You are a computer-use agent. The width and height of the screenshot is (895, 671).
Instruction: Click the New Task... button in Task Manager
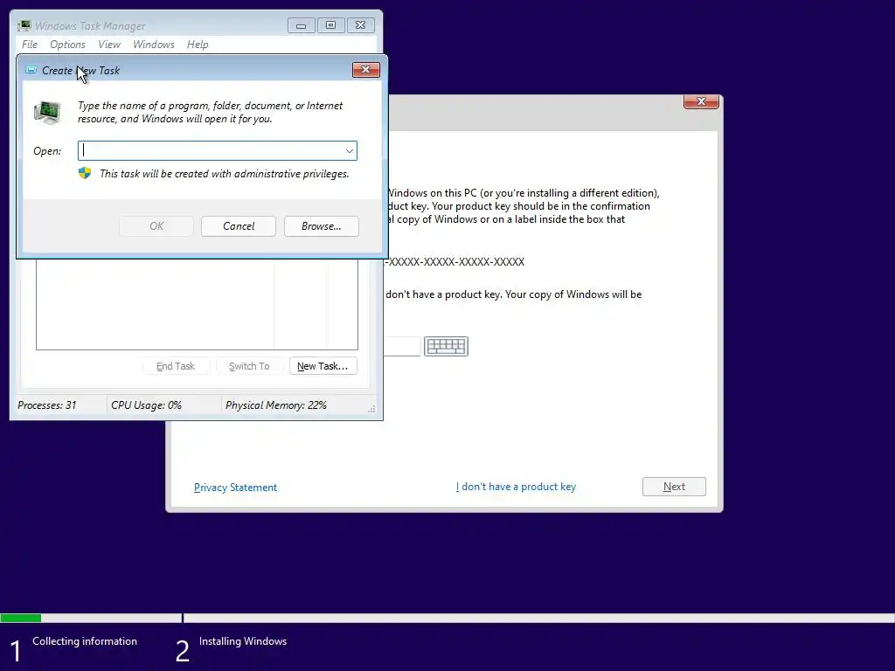(x=323, y=366)
